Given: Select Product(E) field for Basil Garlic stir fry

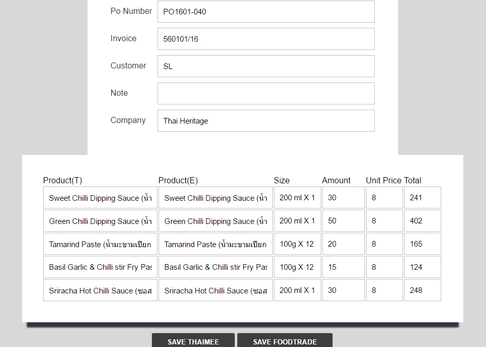Looking at the screenshot, I should click(x=215, y=267).
